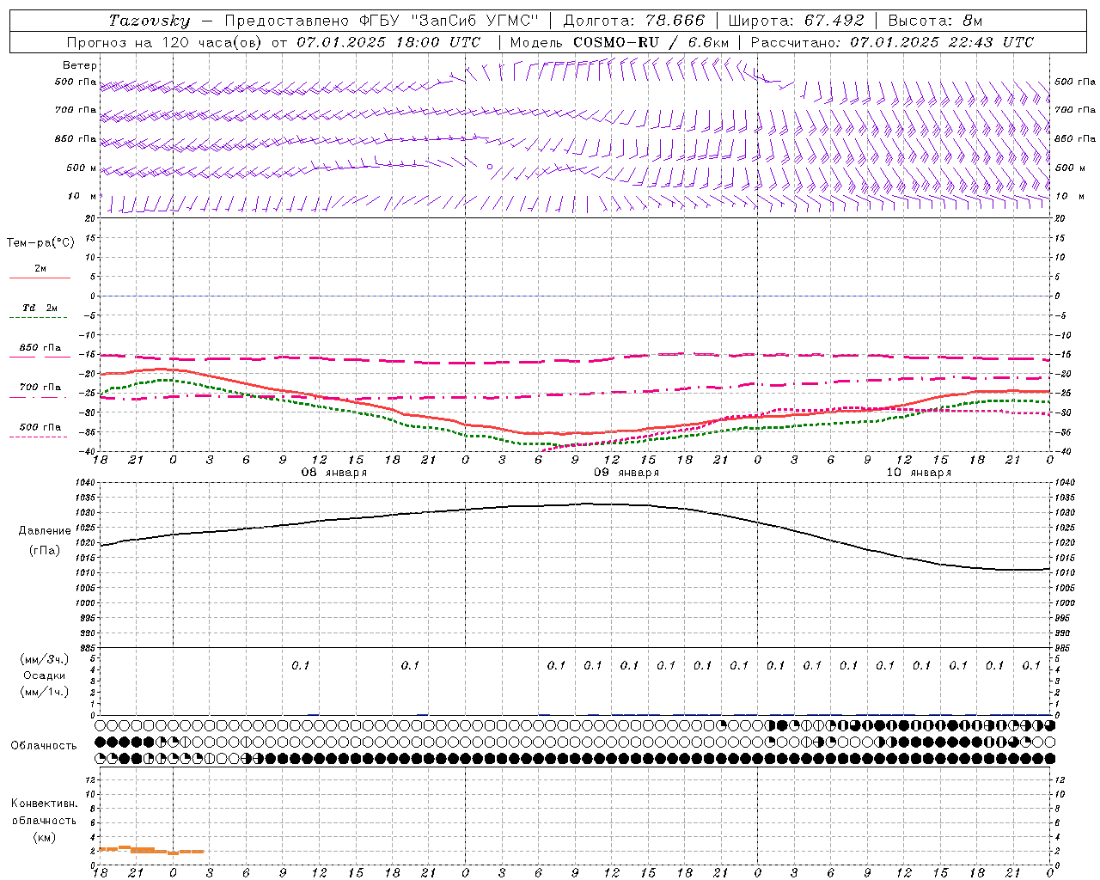
Task: Click the 850 гПа entry in the temperature legend
Action: point(40,348)
